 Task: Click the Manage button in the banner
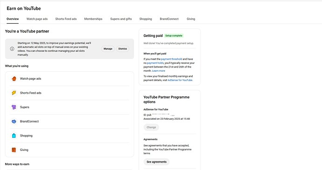click(x=108, y=49)
